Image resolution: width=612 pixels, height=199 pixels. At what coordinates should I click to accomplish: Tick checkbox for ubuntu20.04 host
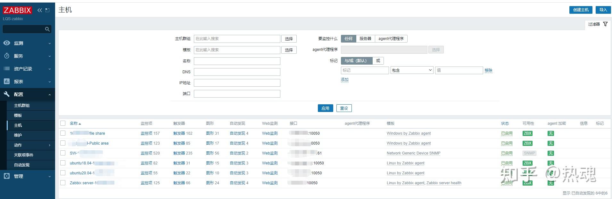coord(63,173)
